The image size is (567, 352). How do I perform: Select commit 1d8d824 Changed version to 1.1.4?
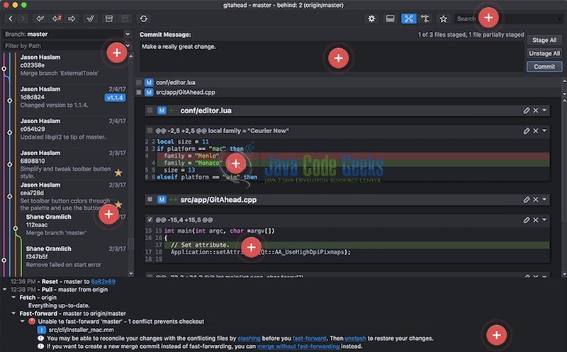point(72,97)
